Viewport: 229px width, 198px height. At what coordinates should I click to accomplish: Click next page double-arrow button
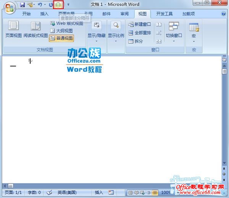(224, 180)
